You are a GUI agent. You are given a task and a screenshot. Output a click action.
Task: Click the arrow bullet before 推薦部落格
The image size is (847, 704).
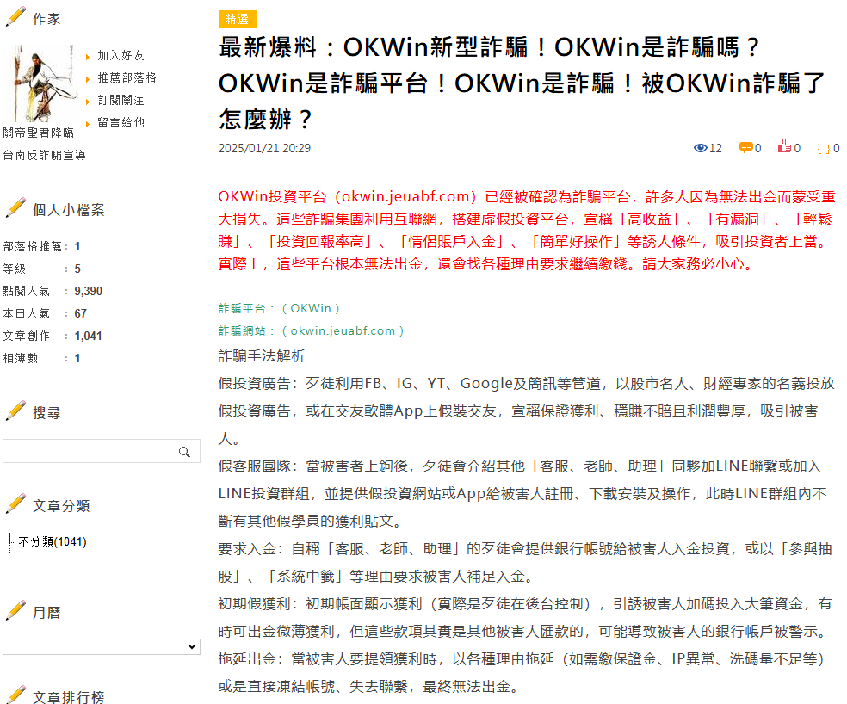[x=88, y=79]
